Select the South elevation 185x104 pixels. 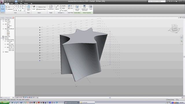click(x=8, y=34)
